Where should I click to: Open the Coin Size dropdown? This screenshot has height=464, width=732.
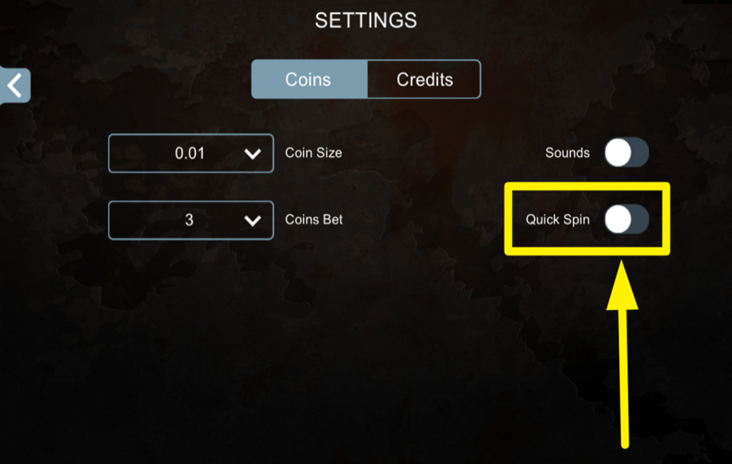coord(191,153)
